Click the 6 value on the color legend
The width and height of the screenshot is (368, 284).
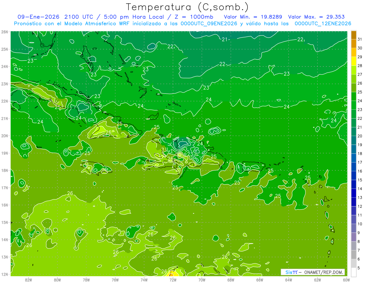[x=359, y=259]
